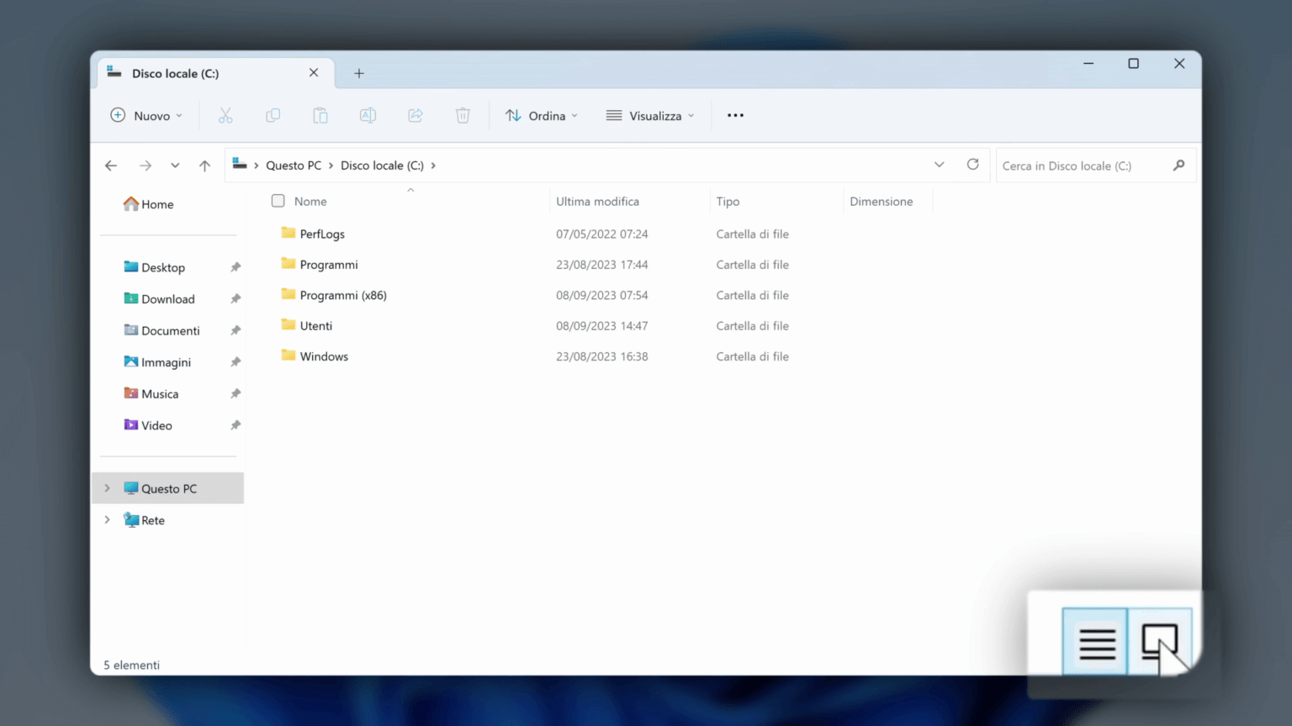This screenshot has height=726, width=1292.
Task: Click the Utenti folder icon
Action: pyautogui.click(x=289, y=325)
